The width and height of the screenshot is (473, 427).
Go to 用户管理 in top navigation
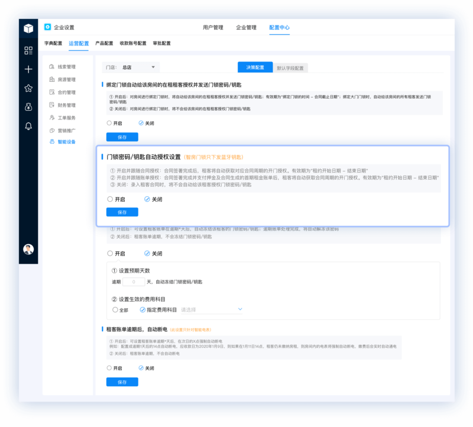(x=213, y=27)
